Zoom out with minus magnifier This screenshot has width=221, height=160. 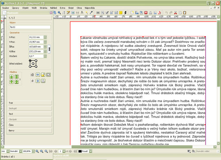37,151
